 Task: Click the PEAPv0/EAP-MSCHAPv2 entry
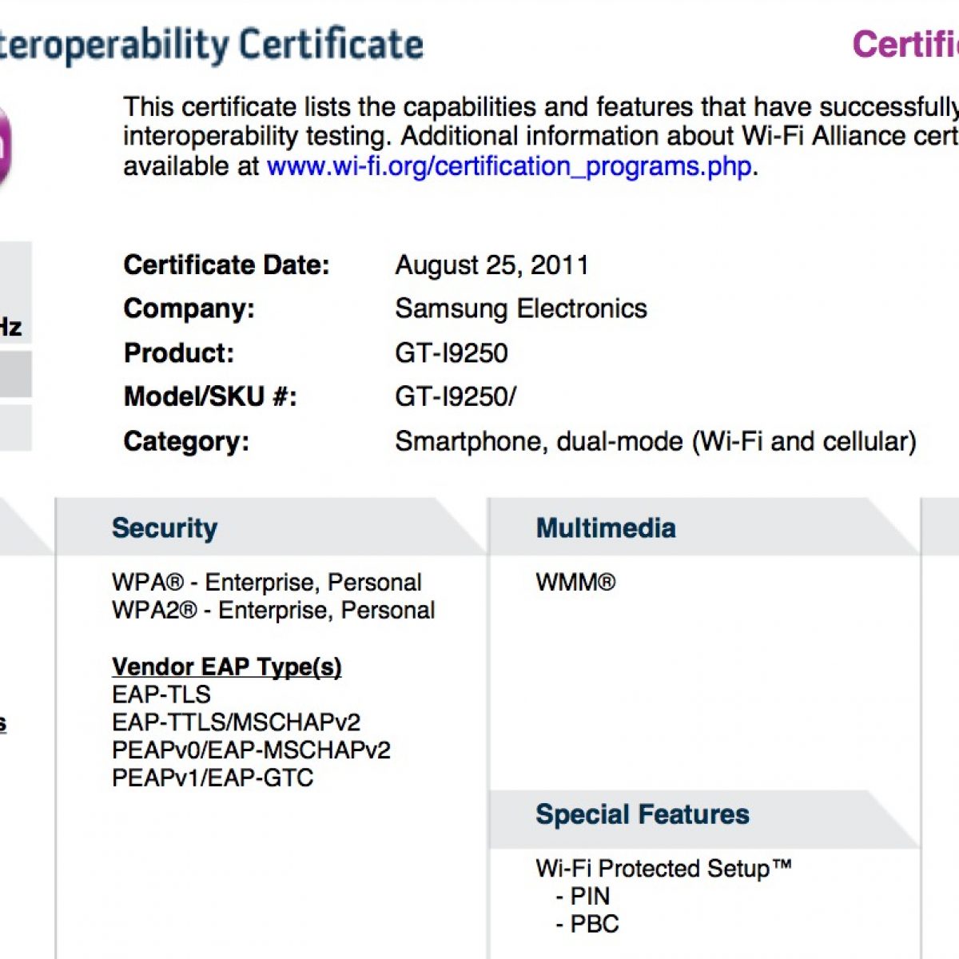point(251,750)
